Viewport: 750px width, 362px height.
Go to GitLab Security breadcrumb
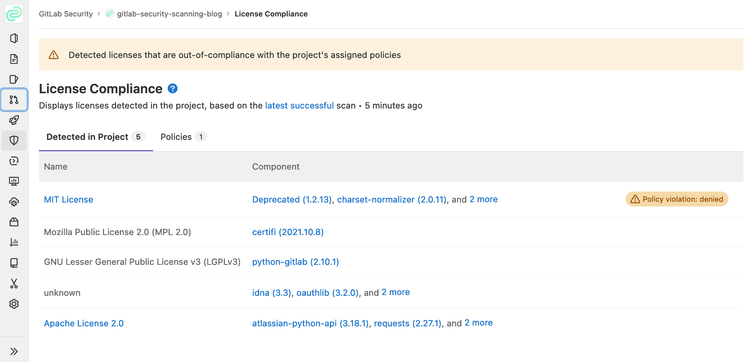point(66,14)
